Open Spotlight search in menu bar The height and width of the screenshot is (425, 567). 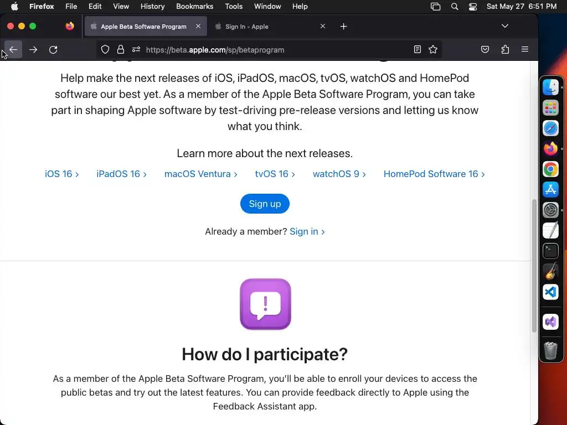click(x=455, y=7)
